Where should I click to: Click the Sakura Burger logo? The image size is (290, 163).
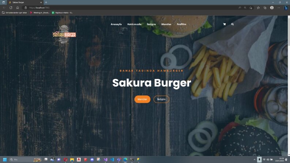(x=64, y=34)
